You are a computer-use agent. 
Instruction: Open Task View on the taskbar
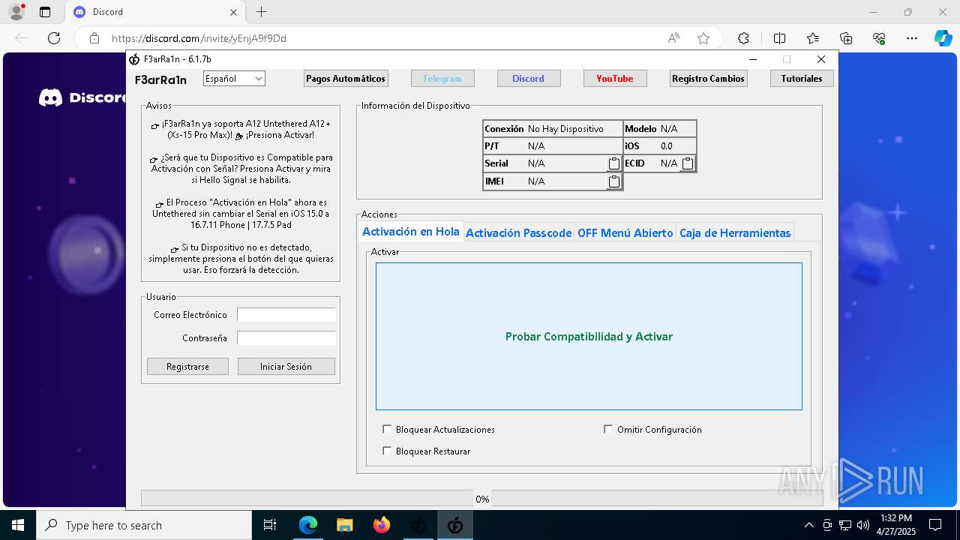[x=270, y=525]
